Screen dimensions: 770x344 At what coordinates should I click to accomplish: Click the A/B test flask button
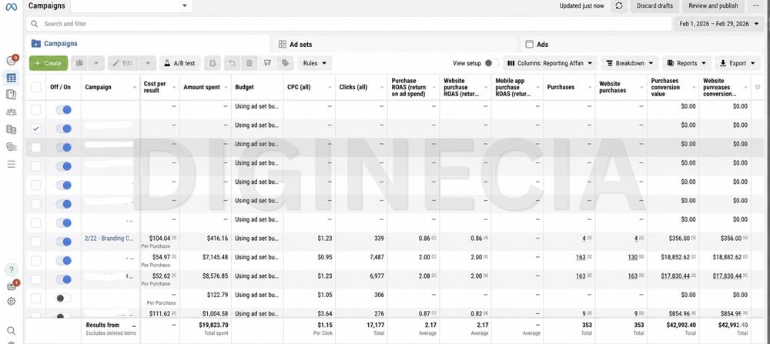(179, 63)
